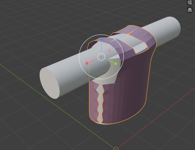Select the blue flat plane handle below gizmo center
This screenshot has height=150, width=195.
click(101, 64)
